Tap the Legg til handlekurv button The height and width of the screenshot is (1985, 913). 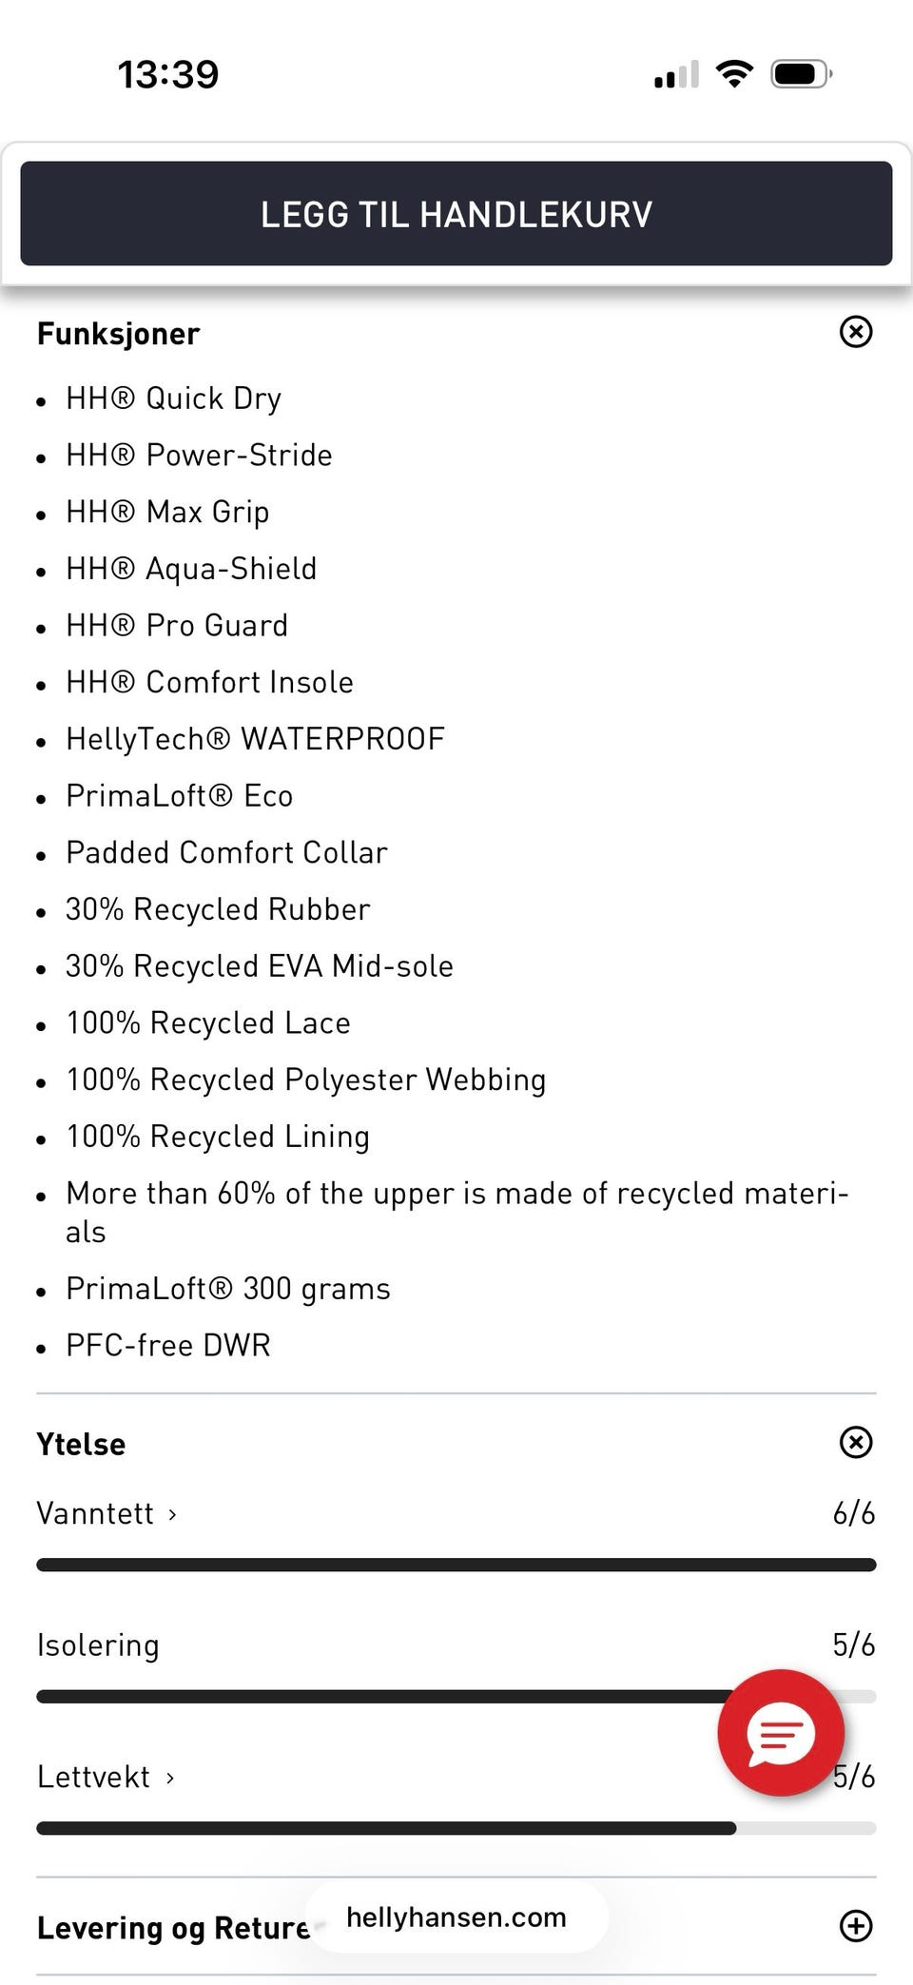[456, 214]
